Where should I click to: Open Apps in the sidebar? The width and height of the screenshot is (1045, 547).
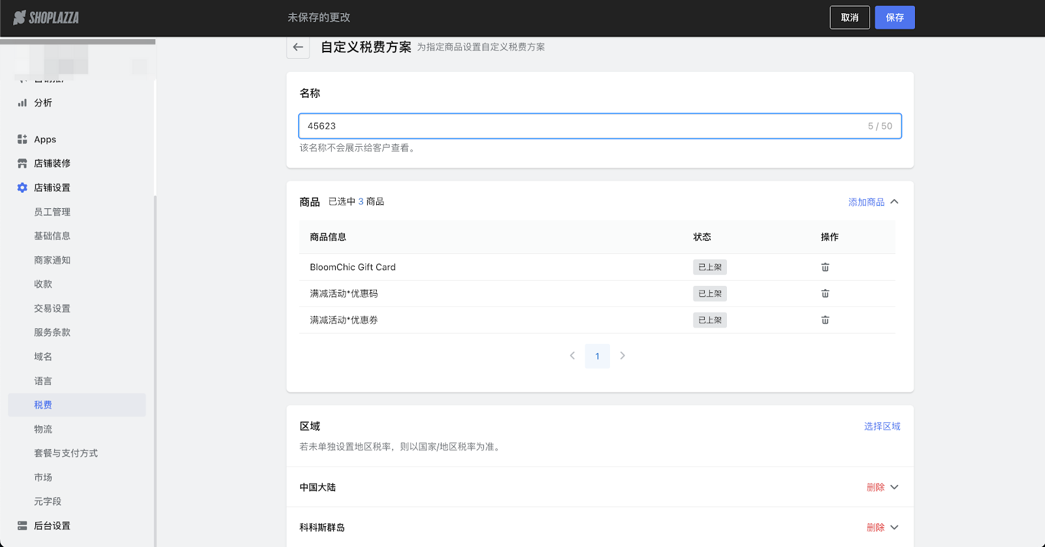pos(45,140)
